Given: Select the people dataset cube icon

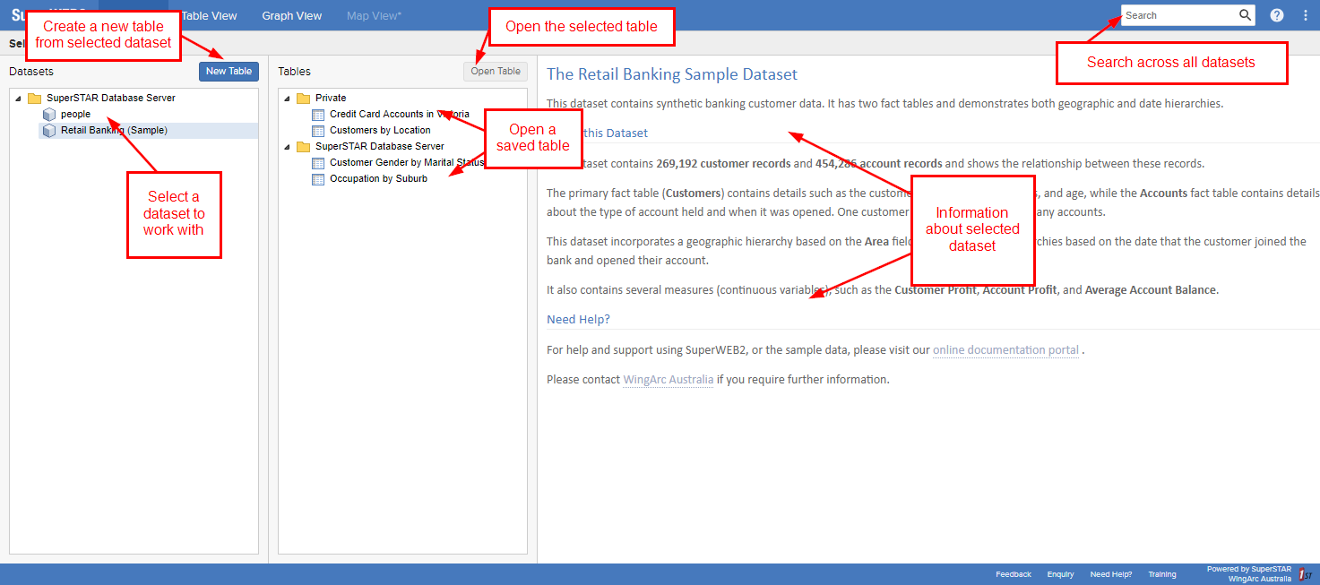Looking at the screenshot, I should [49, 114].
